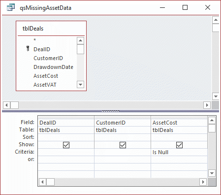221x195 pixels.
Task: Maximize the qsMissingAssetData window
Action: coord(185,7)
